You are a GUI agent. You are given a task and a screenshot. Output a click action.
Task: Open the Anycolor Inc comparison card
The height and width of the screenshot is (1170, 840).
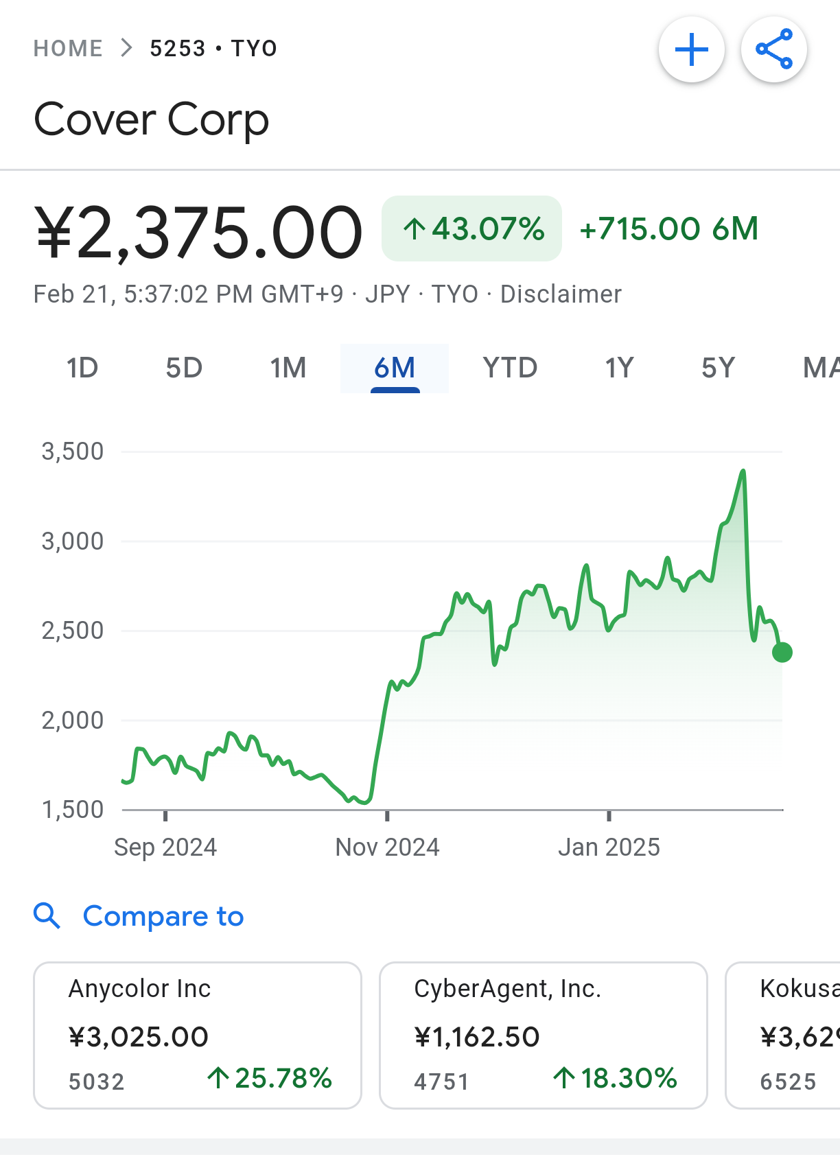(198, 1035)
